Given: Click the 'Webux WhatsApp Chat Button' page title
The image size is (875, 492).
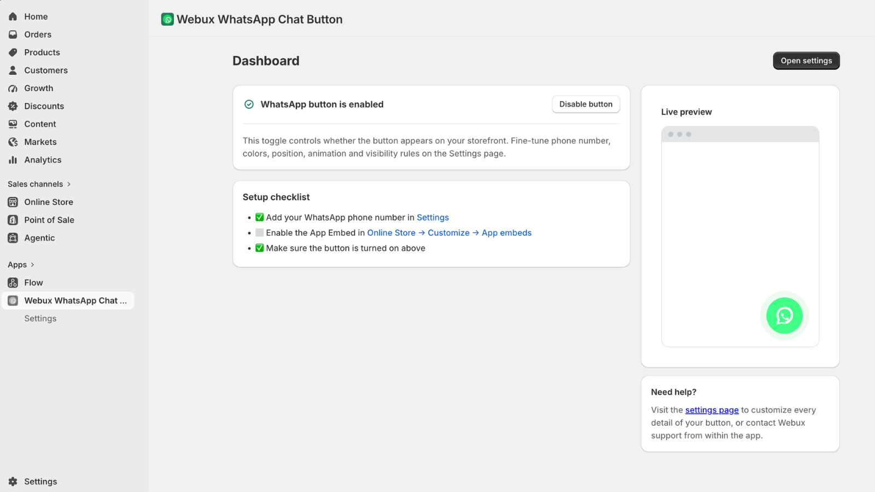Looking at the screenshot, I should 260,20.
